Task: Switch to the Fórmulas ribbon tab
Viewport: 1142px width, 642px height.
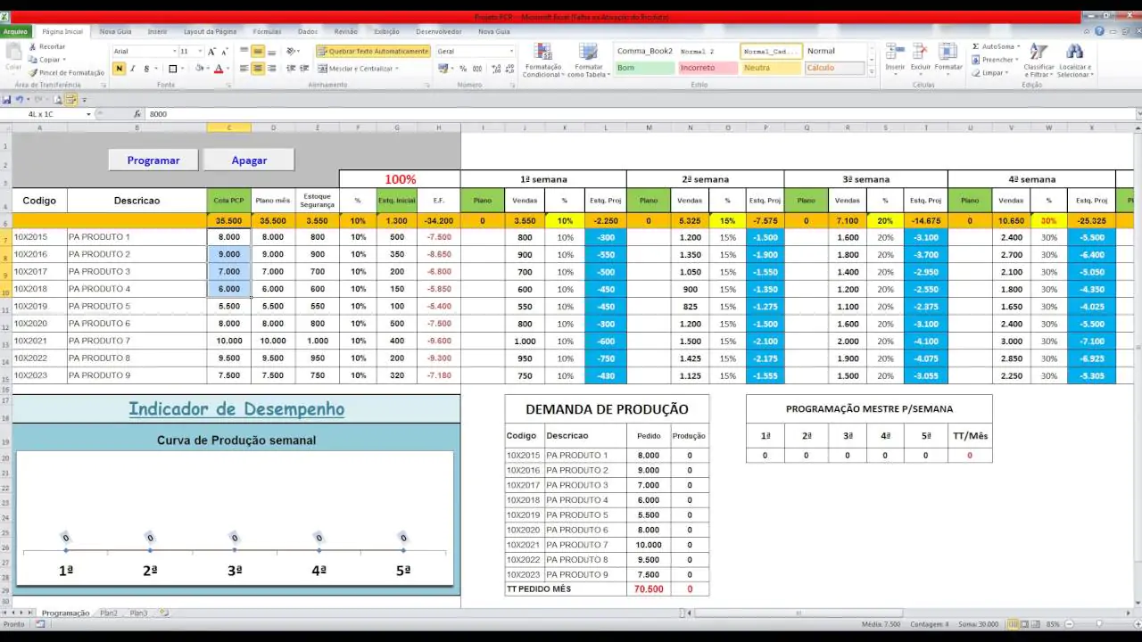Action: pos(267,31)
